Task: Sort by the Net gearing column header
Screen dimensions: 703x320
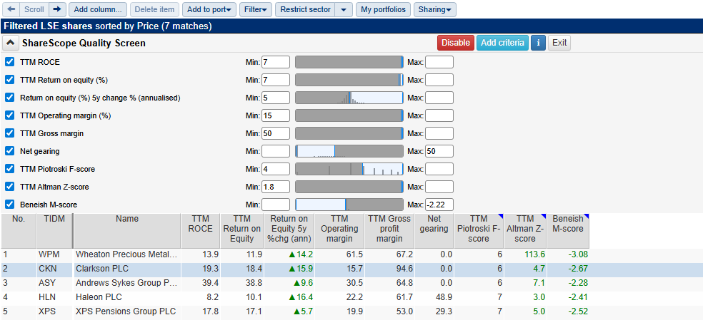Action: (434, 230)
